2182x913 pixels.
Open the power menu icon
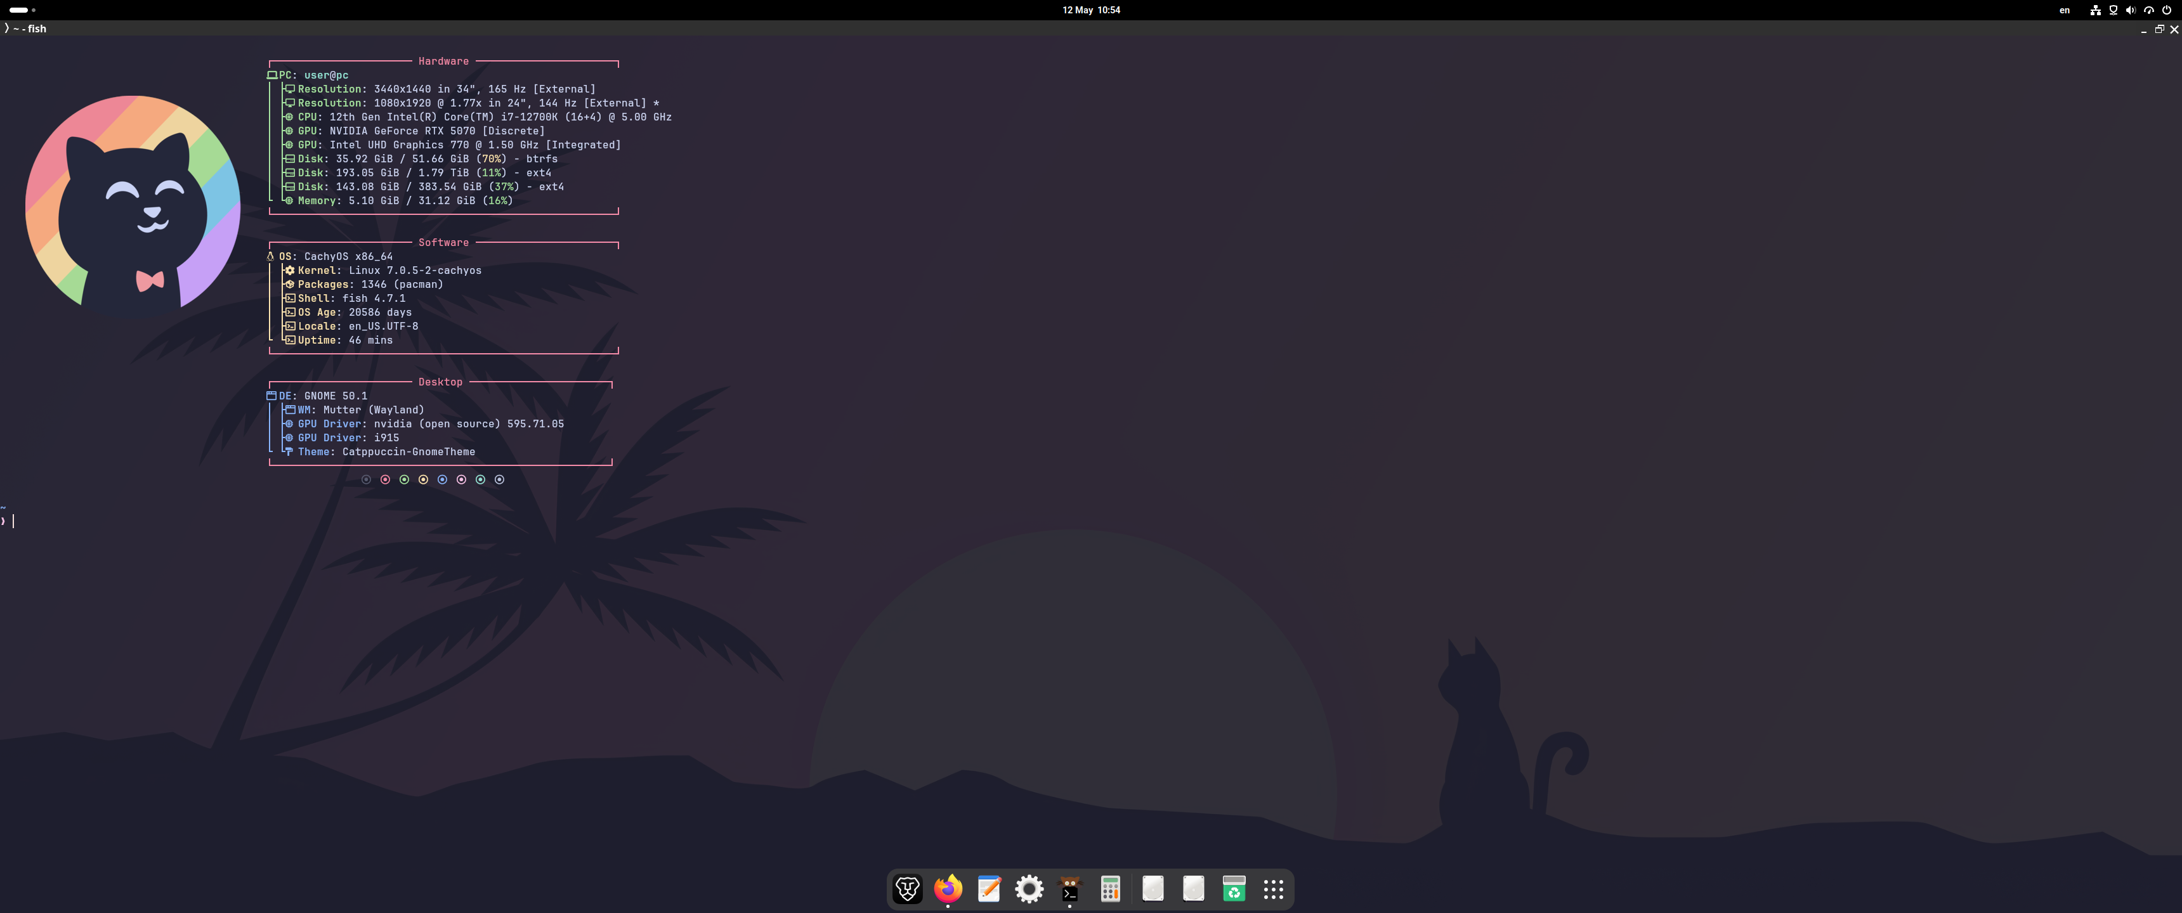click(x=2167, y=10)
